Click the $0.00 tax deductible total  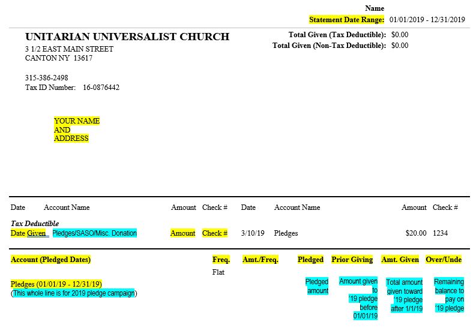pyautogui.click(x=400, y=35)
